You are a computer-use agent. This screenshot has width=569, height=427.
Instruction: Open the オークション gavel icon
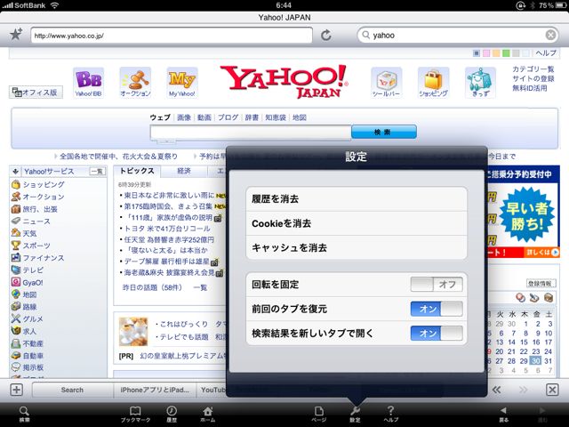135,83
